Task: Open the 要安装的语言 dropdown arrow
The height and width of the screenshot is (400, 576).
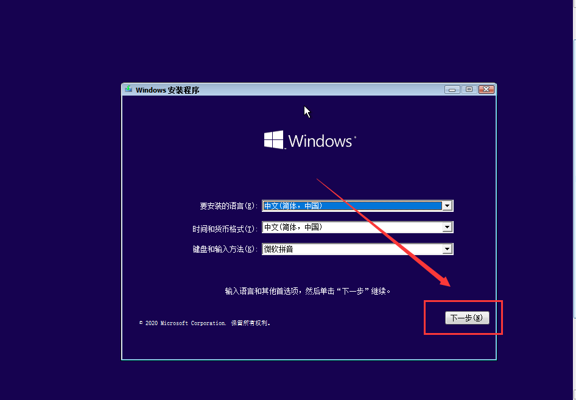Action: pos(447,206)
